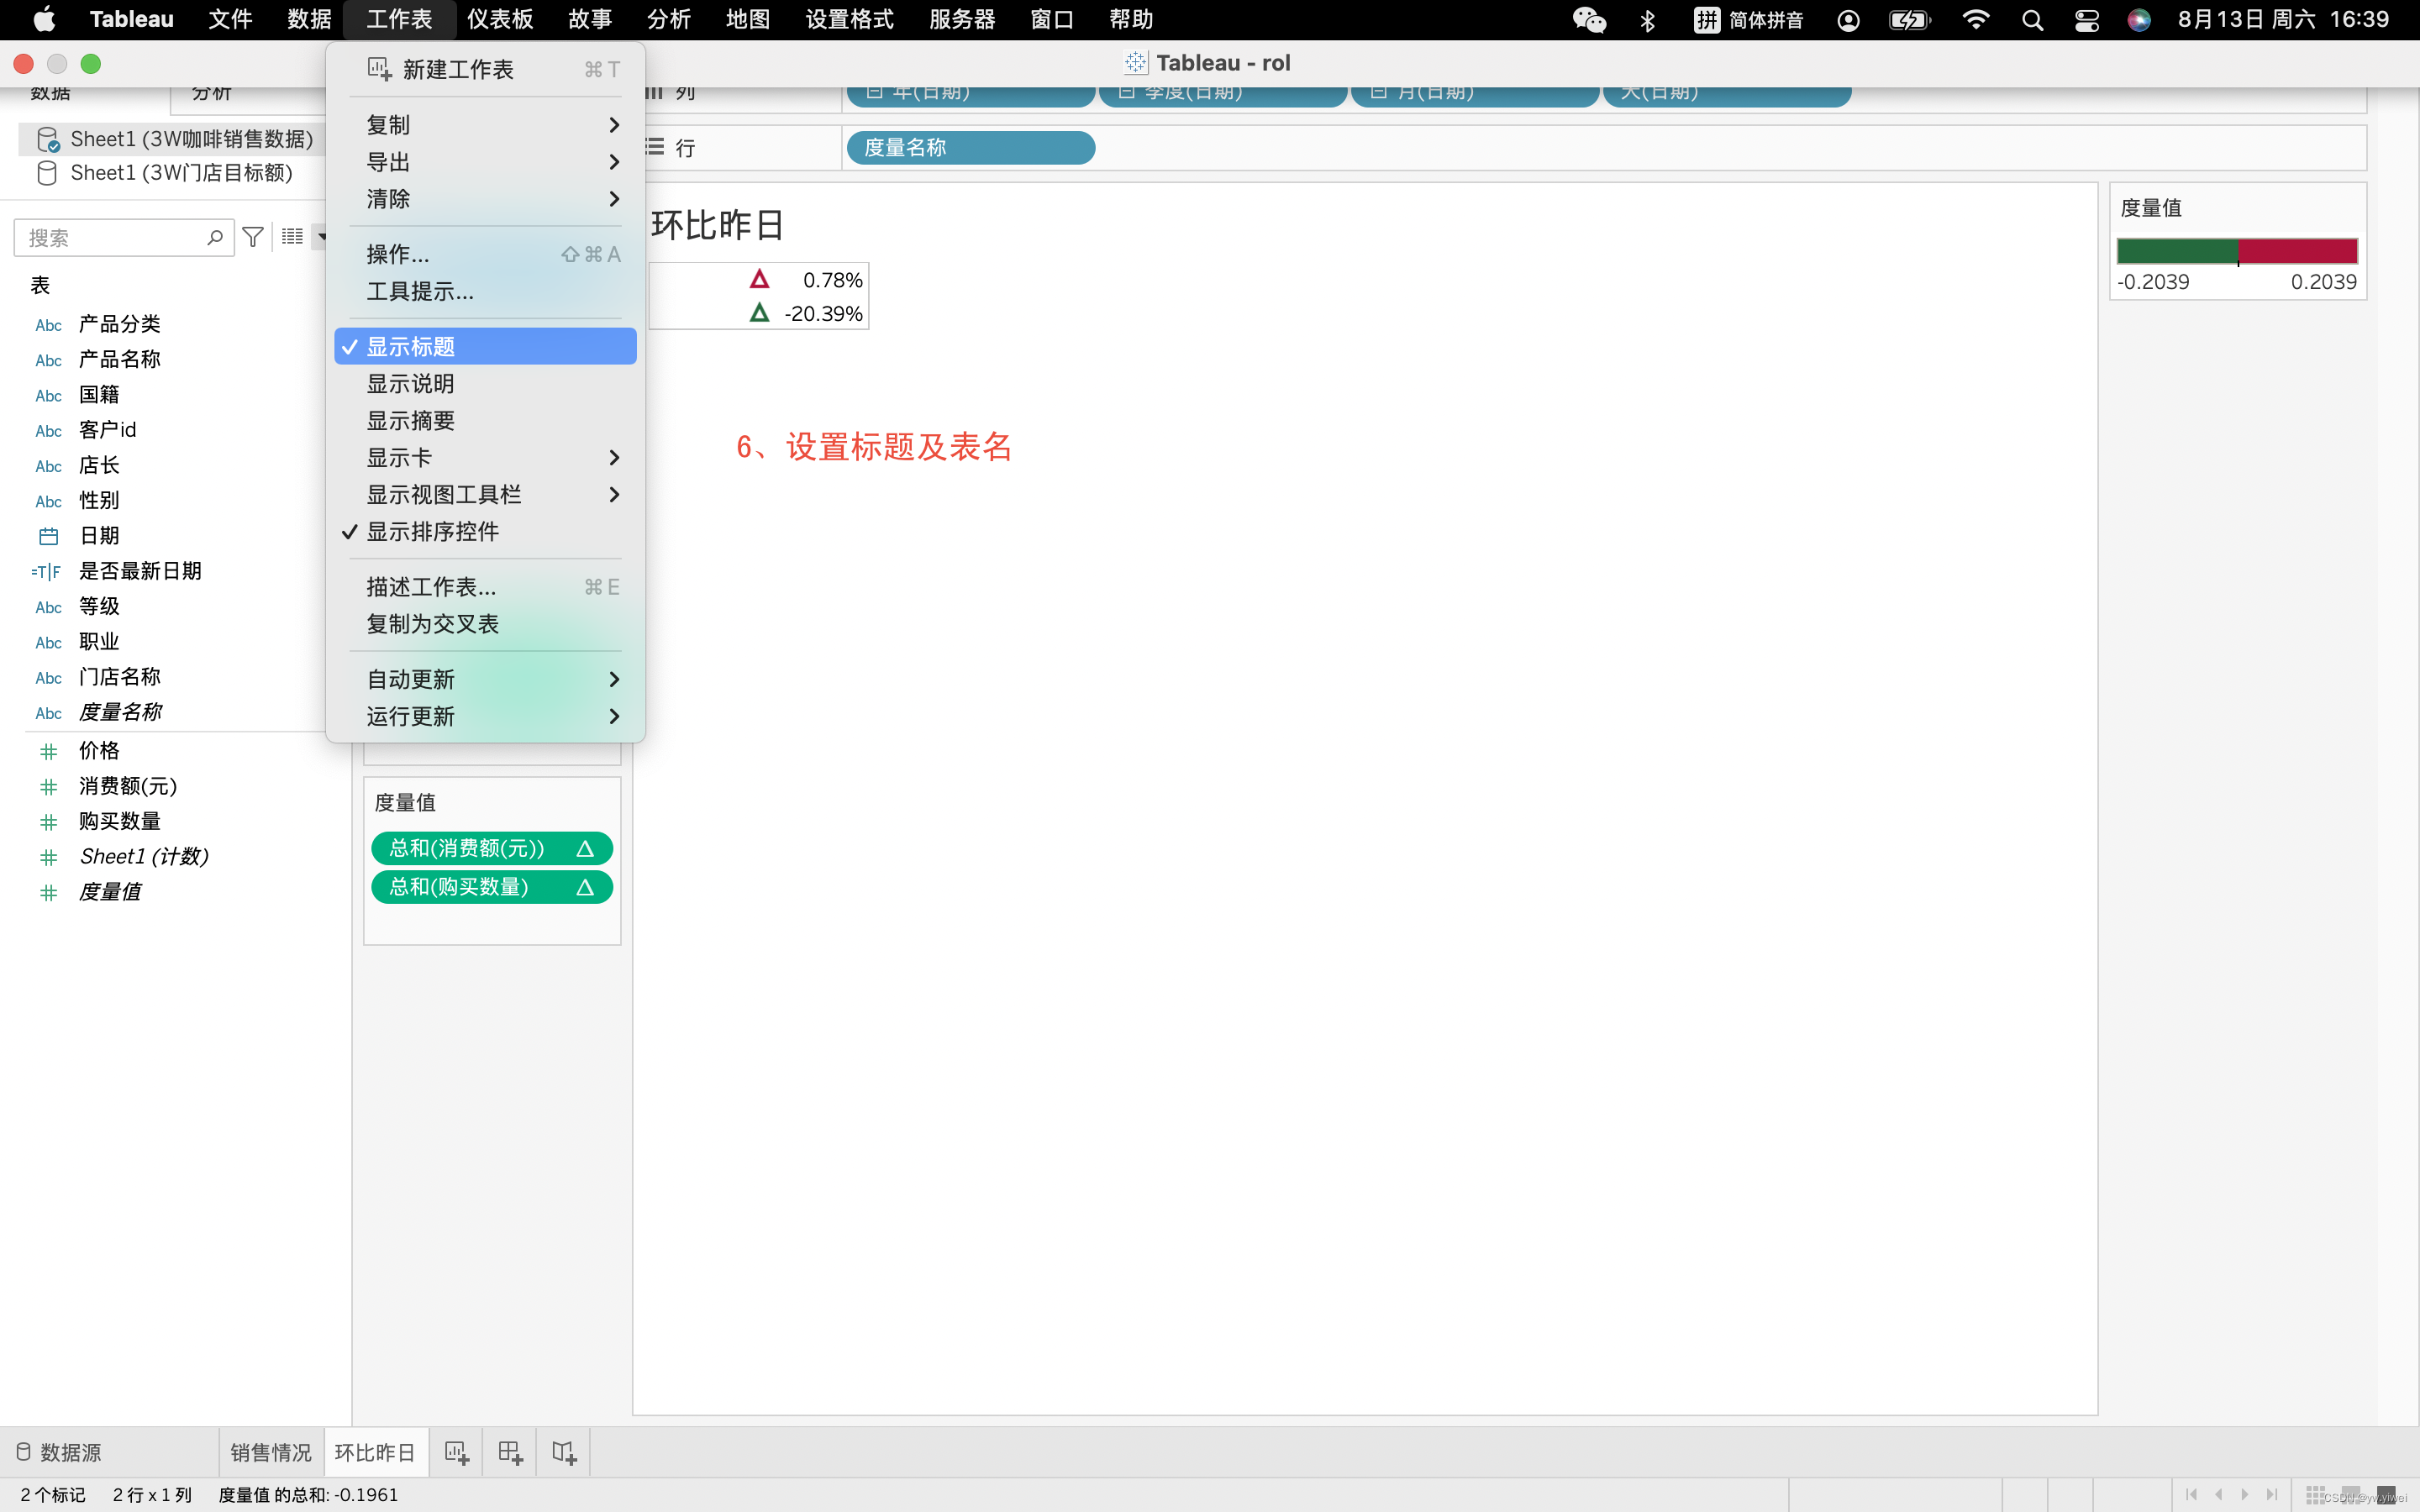2420x1512 pixels.
Task: Expand the 复制 submenu
Action: [x=485, y=124]
